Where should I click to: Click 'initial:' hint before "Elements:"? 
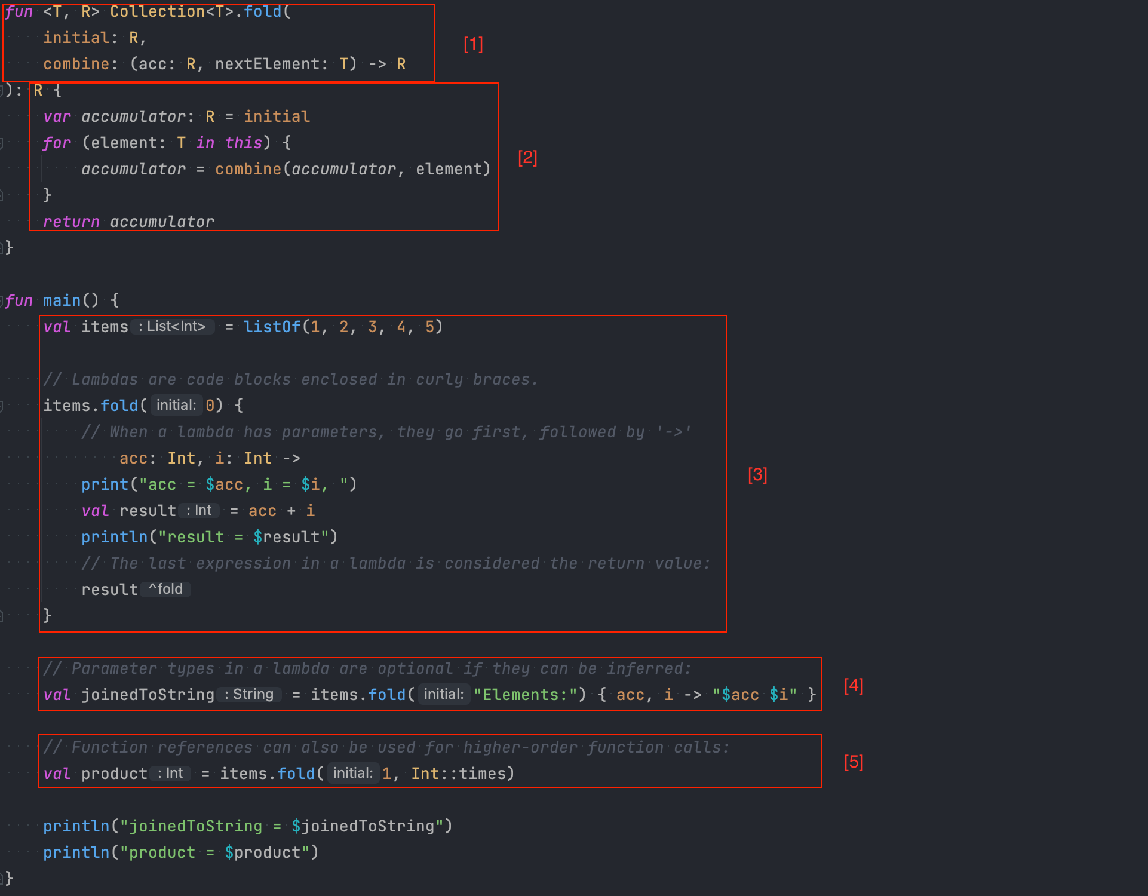pos(443,695)
